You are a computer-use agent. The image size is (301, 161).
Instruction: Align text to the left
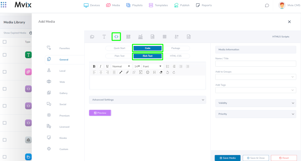(94, 72)
